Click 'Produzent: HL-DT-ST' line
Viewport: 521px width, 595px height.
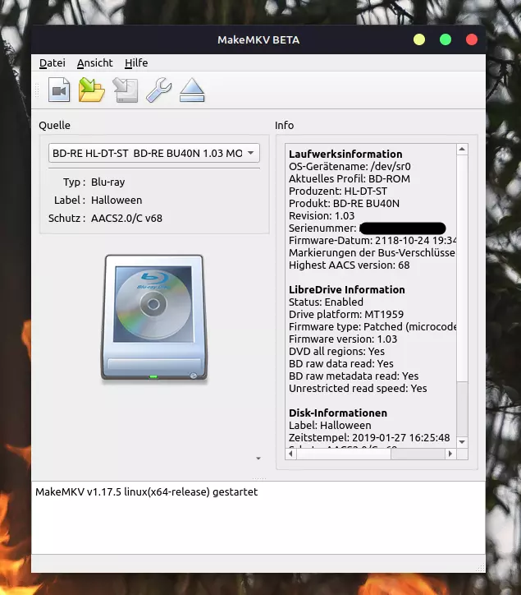(338, 191)
